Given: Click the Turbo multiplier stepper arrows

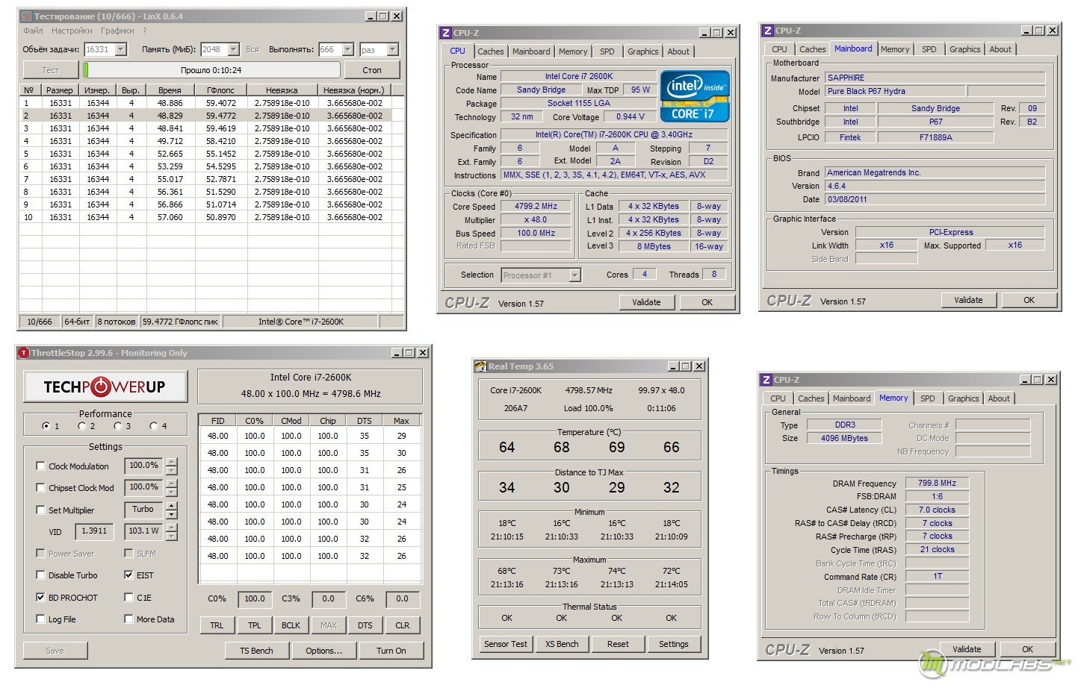Looking at the screenshot, I should click(x=172, y=510).
